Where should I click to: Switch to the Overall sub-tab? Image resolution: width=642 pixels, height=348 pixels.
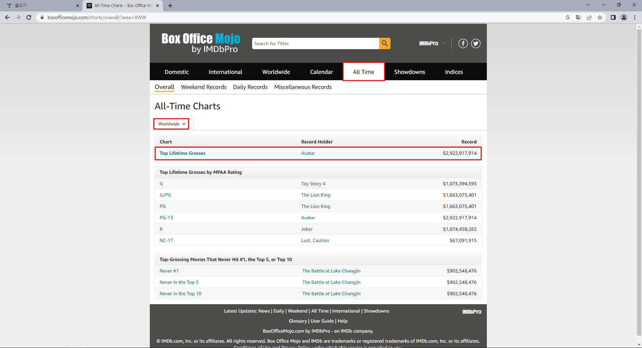click(x=165, y=87)
